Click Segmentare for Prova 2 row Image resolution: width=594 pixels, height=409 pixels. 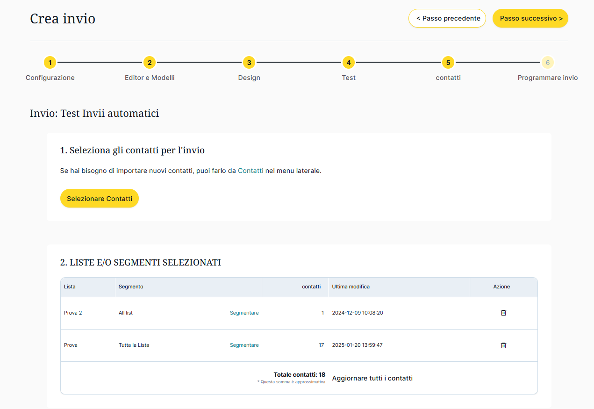244,313
